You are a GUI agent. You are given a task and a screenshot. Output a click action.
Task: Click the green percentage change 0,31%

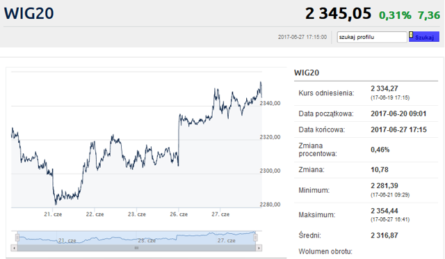click(x=395, y=15)
